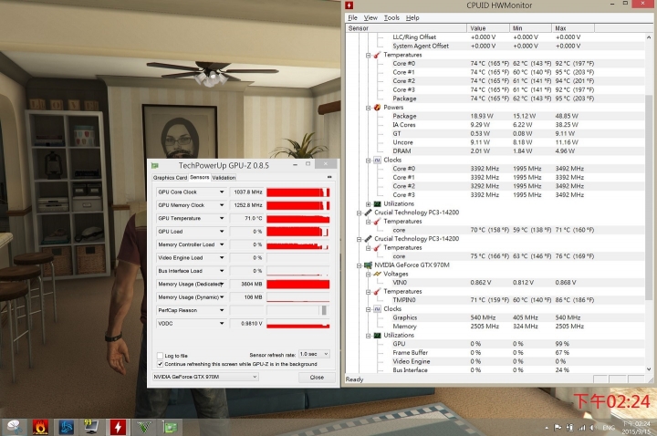Click the first Crucial Technology PC3-14200 memory icon
657x436 pixels.
(x=368, y=213)
